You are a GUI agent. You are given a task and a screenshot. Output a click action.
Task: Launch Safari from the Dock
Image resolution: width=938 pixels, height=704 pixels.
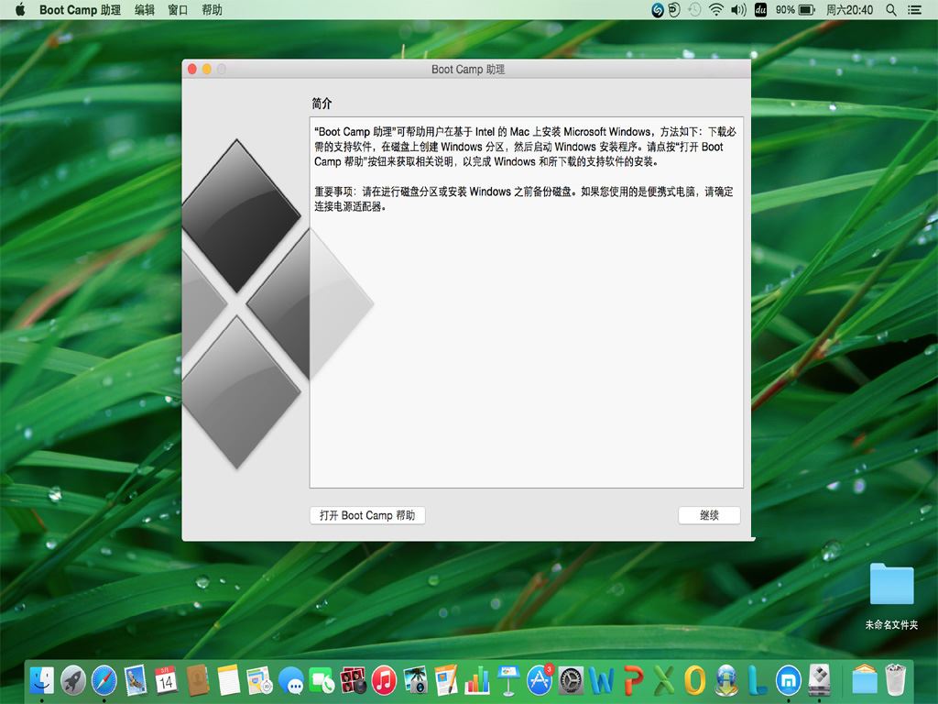[x=104, y=680]
